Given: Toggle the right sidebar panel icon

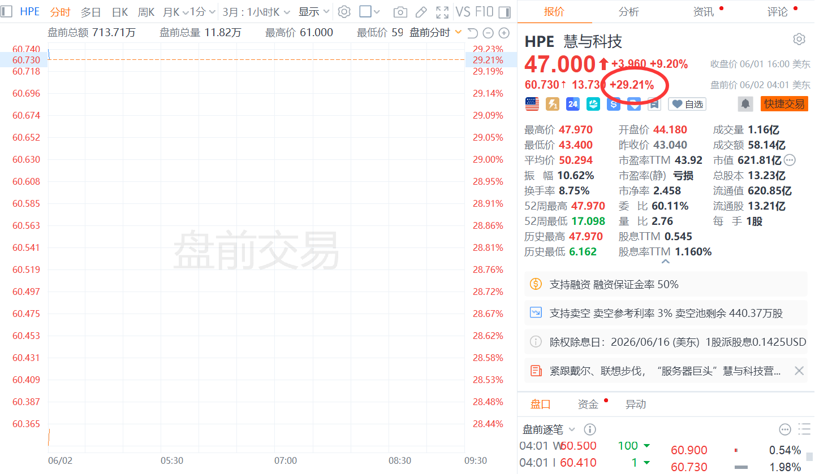Looking at the screenshot, I should (505, 12).
